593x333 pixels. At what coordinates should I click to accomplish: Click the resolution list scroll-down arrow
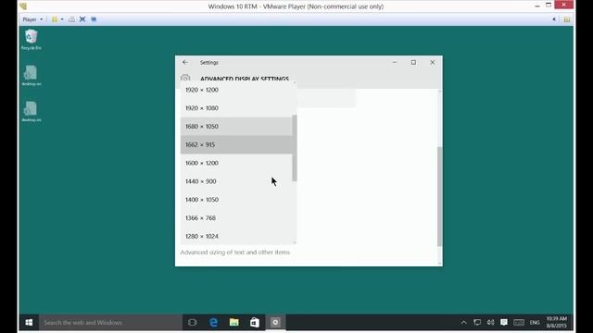(295, 242)
